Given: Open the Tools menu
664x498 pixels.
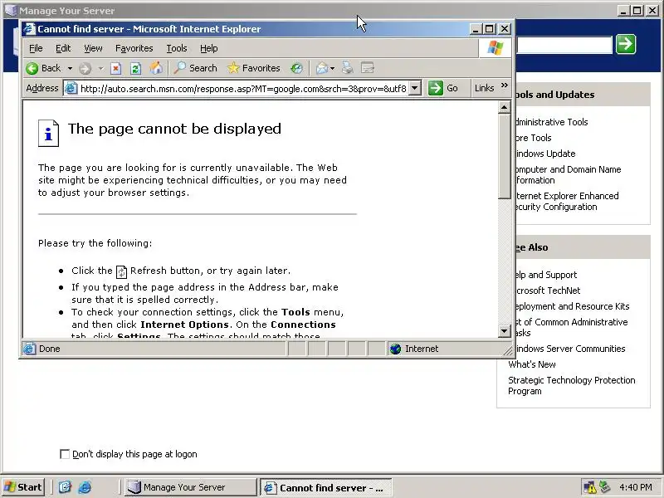Looking at the screenshot, I should tap(177, 48).
